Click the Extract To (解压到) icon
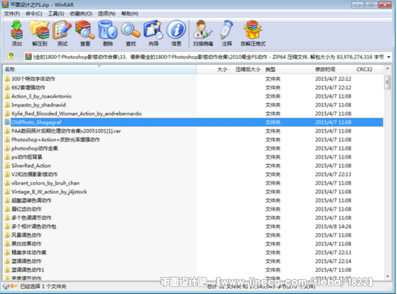 pos(40,30)
